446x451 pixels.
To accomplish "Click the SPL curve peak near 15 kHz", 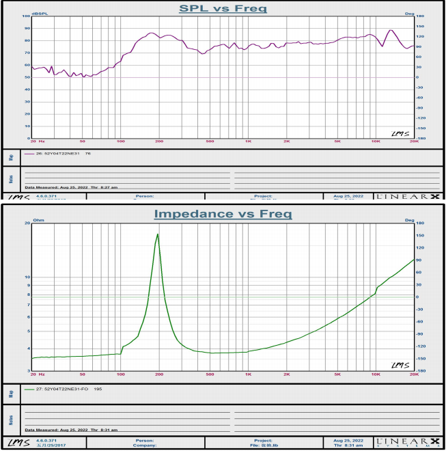I will (391, 30).
